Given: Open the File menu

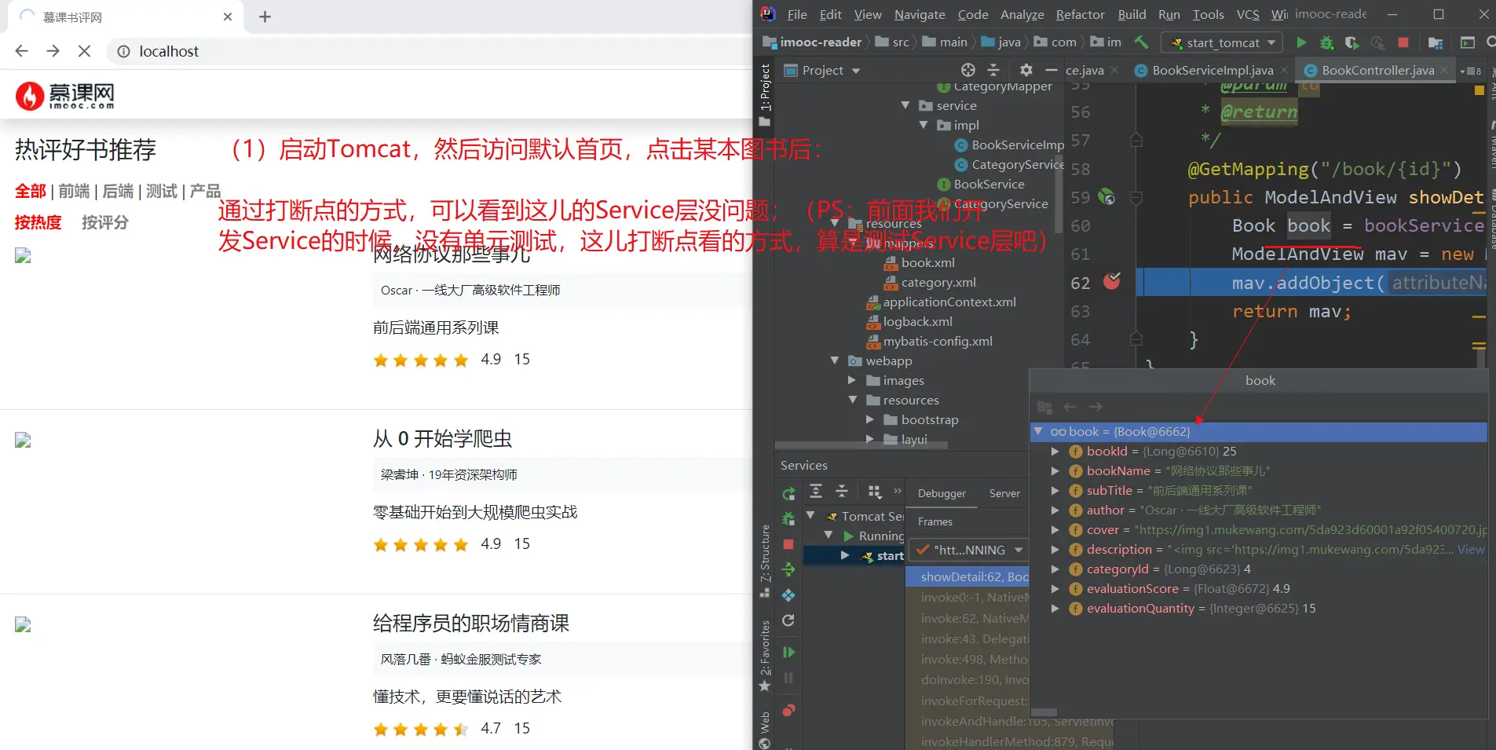Looking at the screenshot, I should point(797,14).
